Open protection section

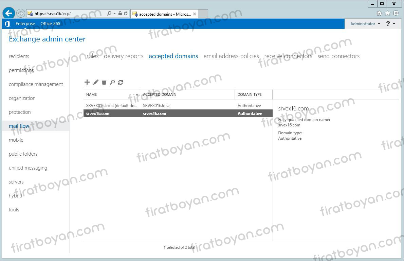click(x=20, y=112)
